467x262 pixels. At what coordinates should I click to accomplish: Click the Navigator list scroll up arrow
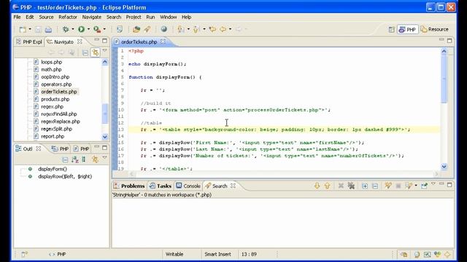(105, 62)
